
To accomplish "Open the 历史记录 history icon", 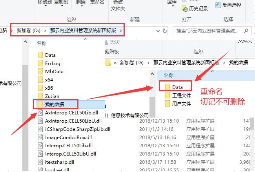I will pyautogui.click(x=185, y=9).
